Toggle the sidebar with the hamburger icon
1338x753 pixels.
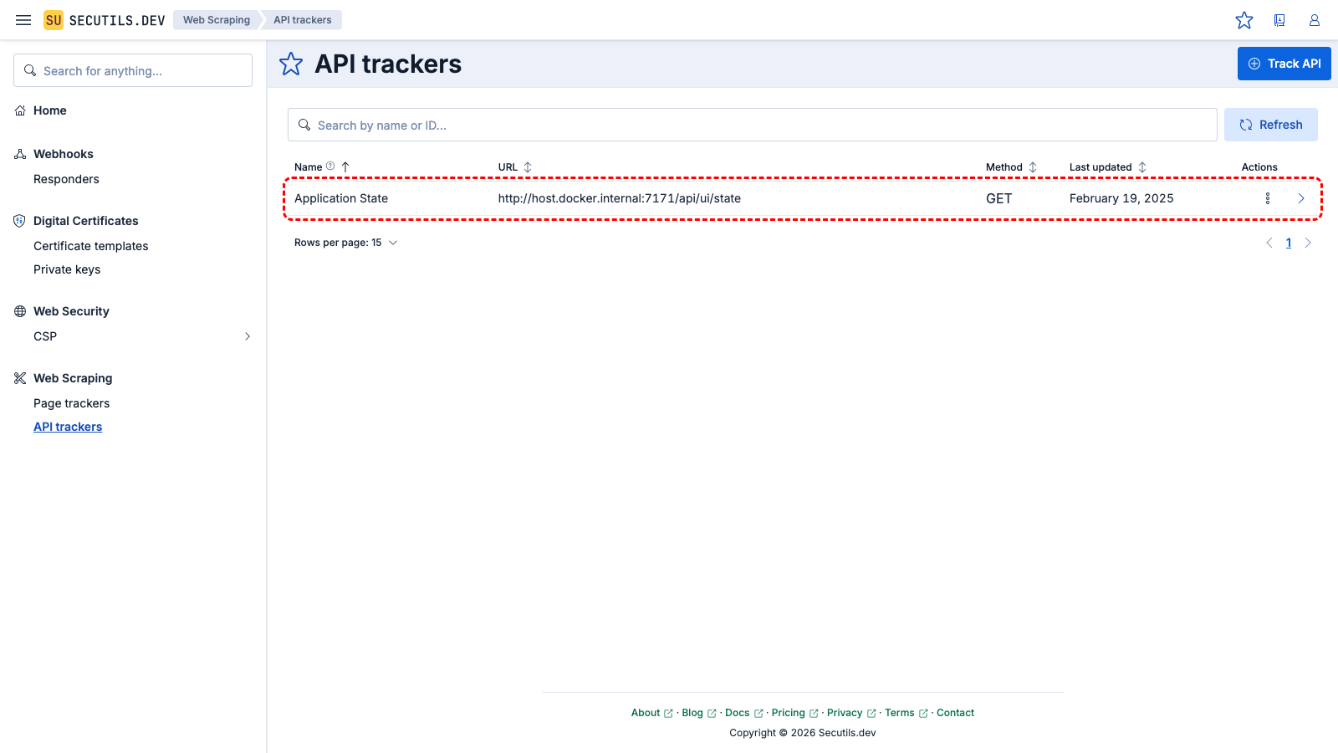(23, 19)
